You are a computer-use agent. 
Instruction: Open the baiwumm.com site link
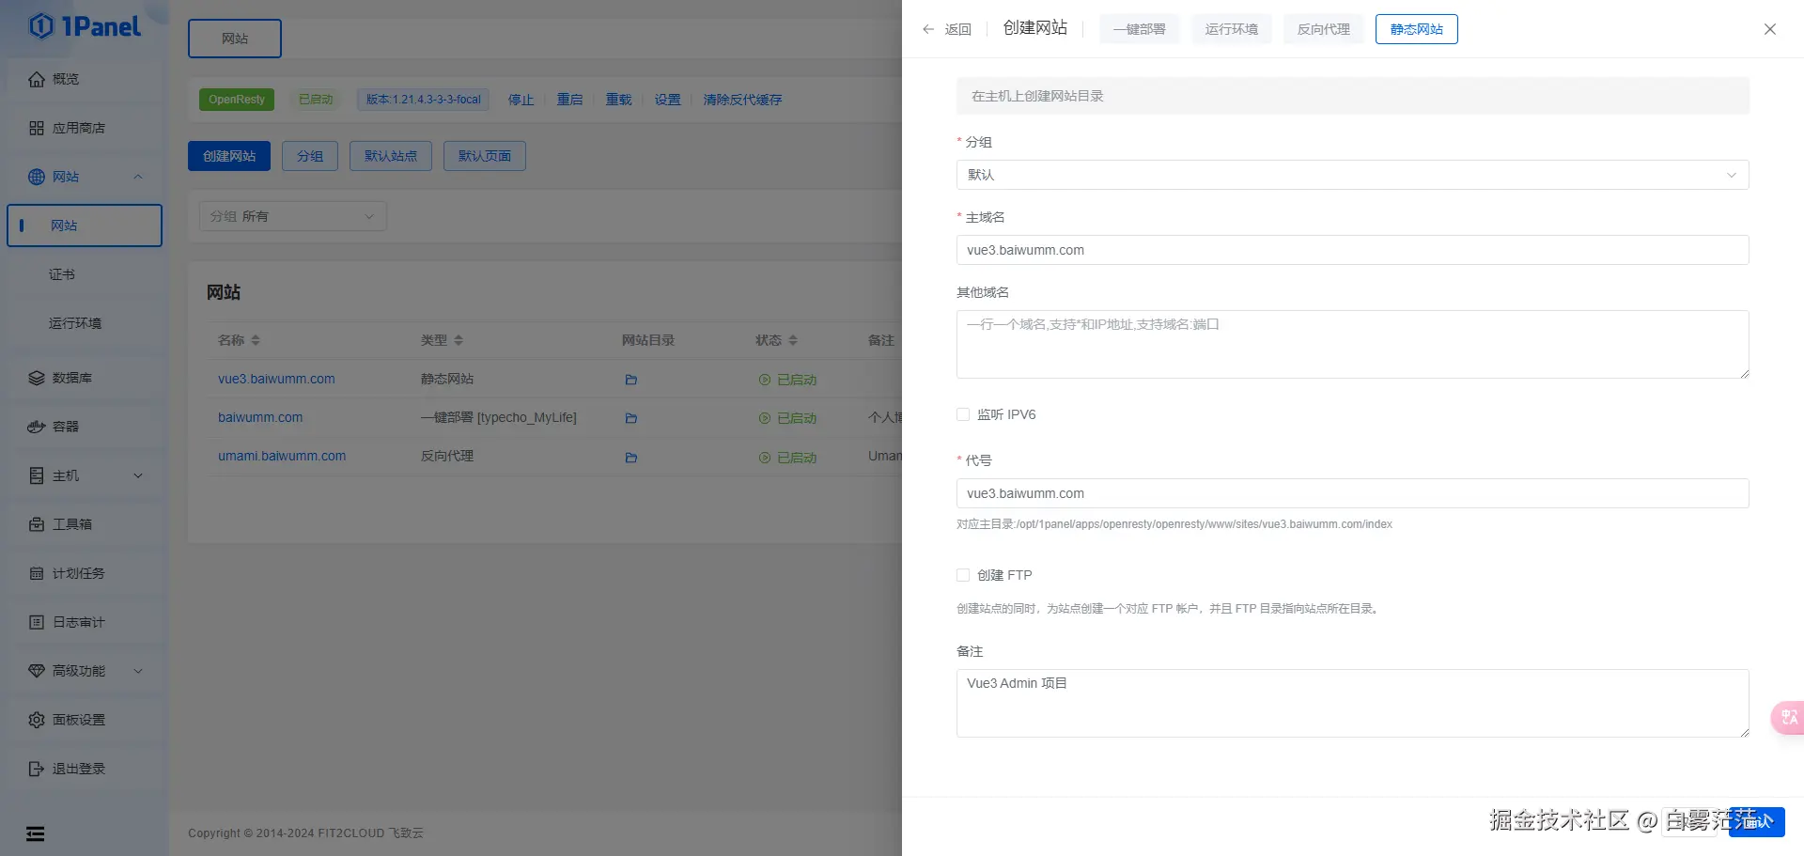[x=260, y=417]
